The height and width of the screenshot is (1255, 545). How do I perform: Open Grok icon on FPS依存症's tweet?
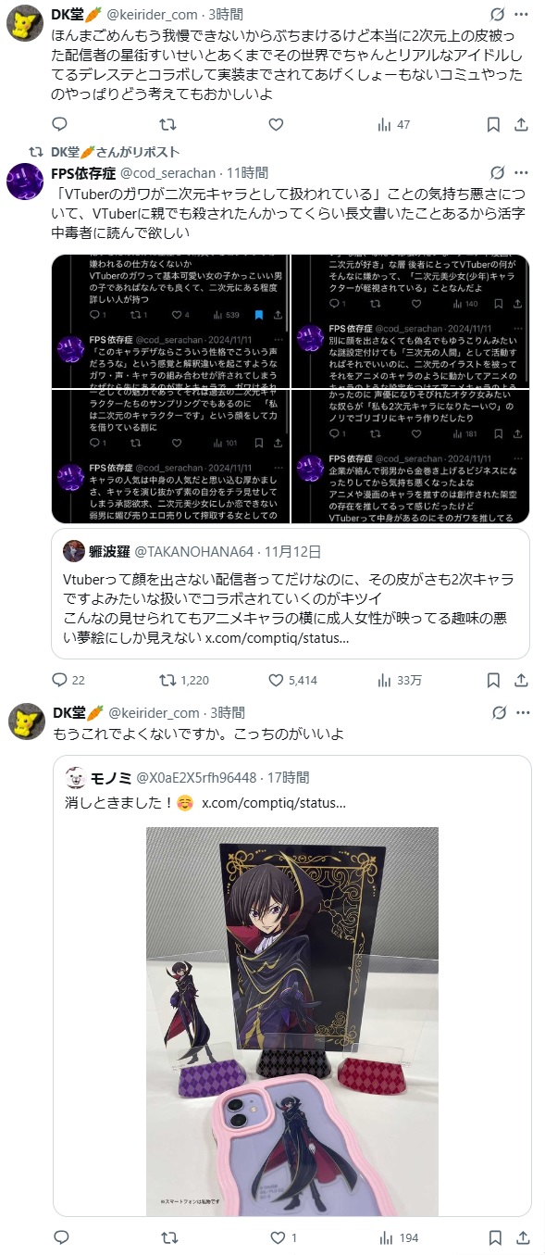click(x=497, y=172)
